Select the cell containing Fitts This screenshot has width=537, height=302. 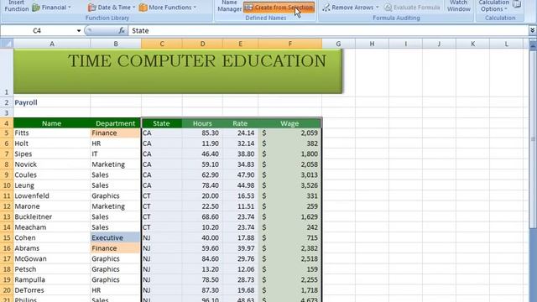tap(52, 133)
